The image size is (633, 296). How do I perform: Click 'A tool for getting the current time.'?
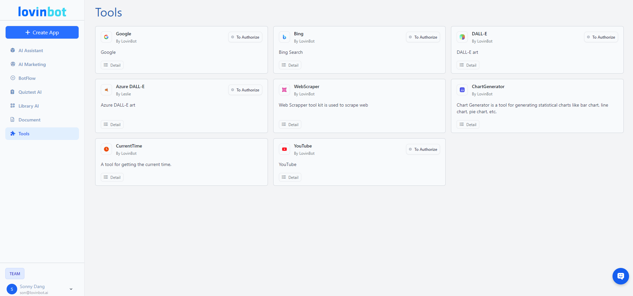coord(136,164)
